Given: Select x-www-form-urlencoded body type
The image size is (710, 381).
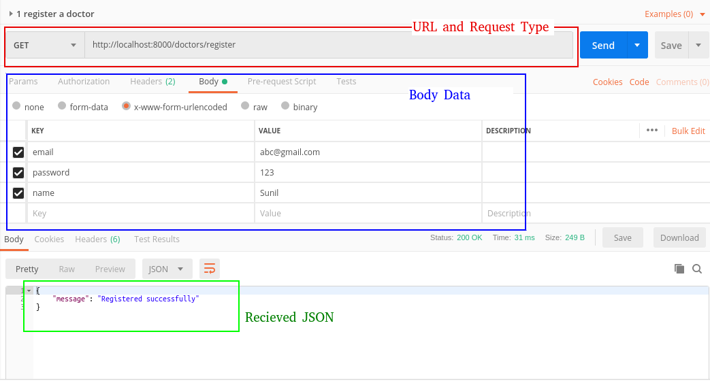Looking at the screenshot, I should tap(127, 106).
